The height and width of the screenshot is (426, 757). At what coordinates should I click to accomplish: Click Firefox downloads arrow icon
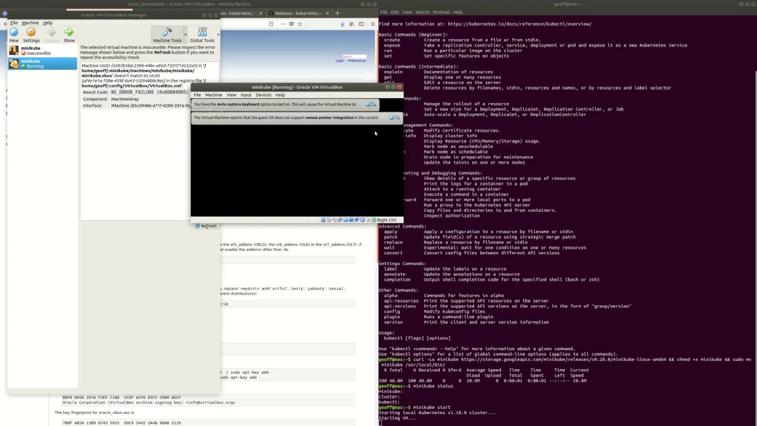click(342, 24)
